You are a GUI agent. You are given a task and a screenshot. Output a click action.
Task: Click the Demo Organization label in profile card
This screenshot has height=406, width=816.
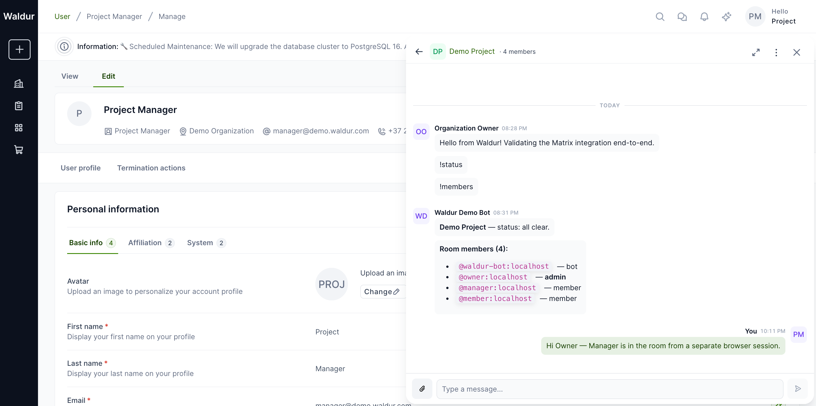pos(221,131)
